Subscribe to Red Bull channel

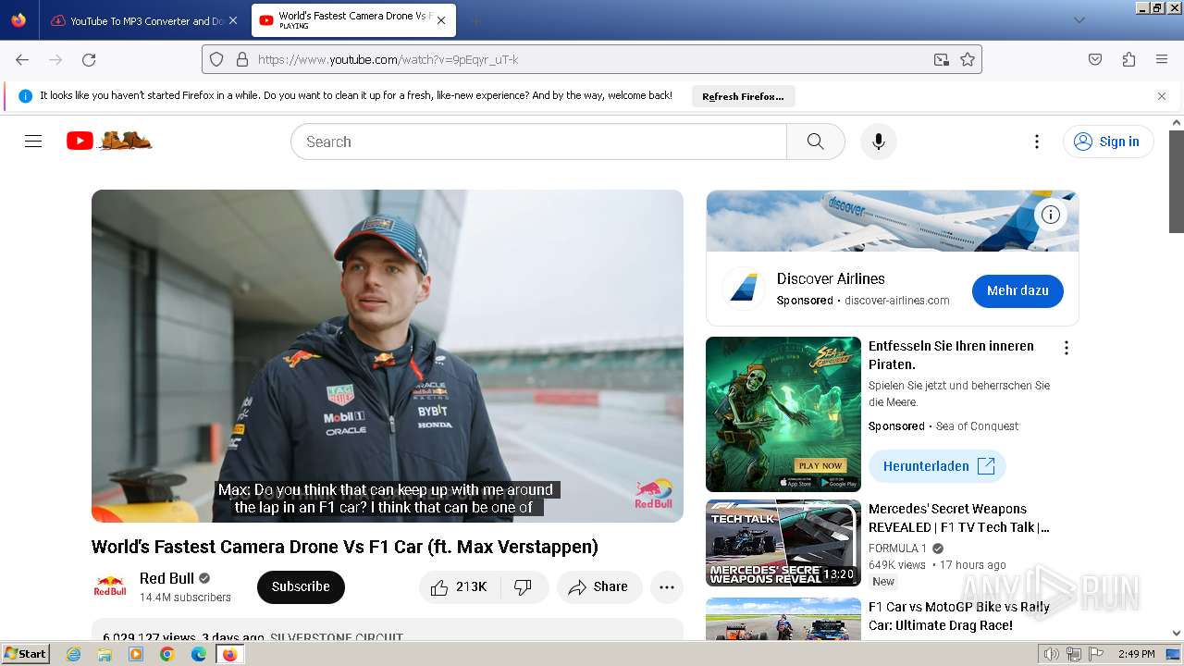301,587
